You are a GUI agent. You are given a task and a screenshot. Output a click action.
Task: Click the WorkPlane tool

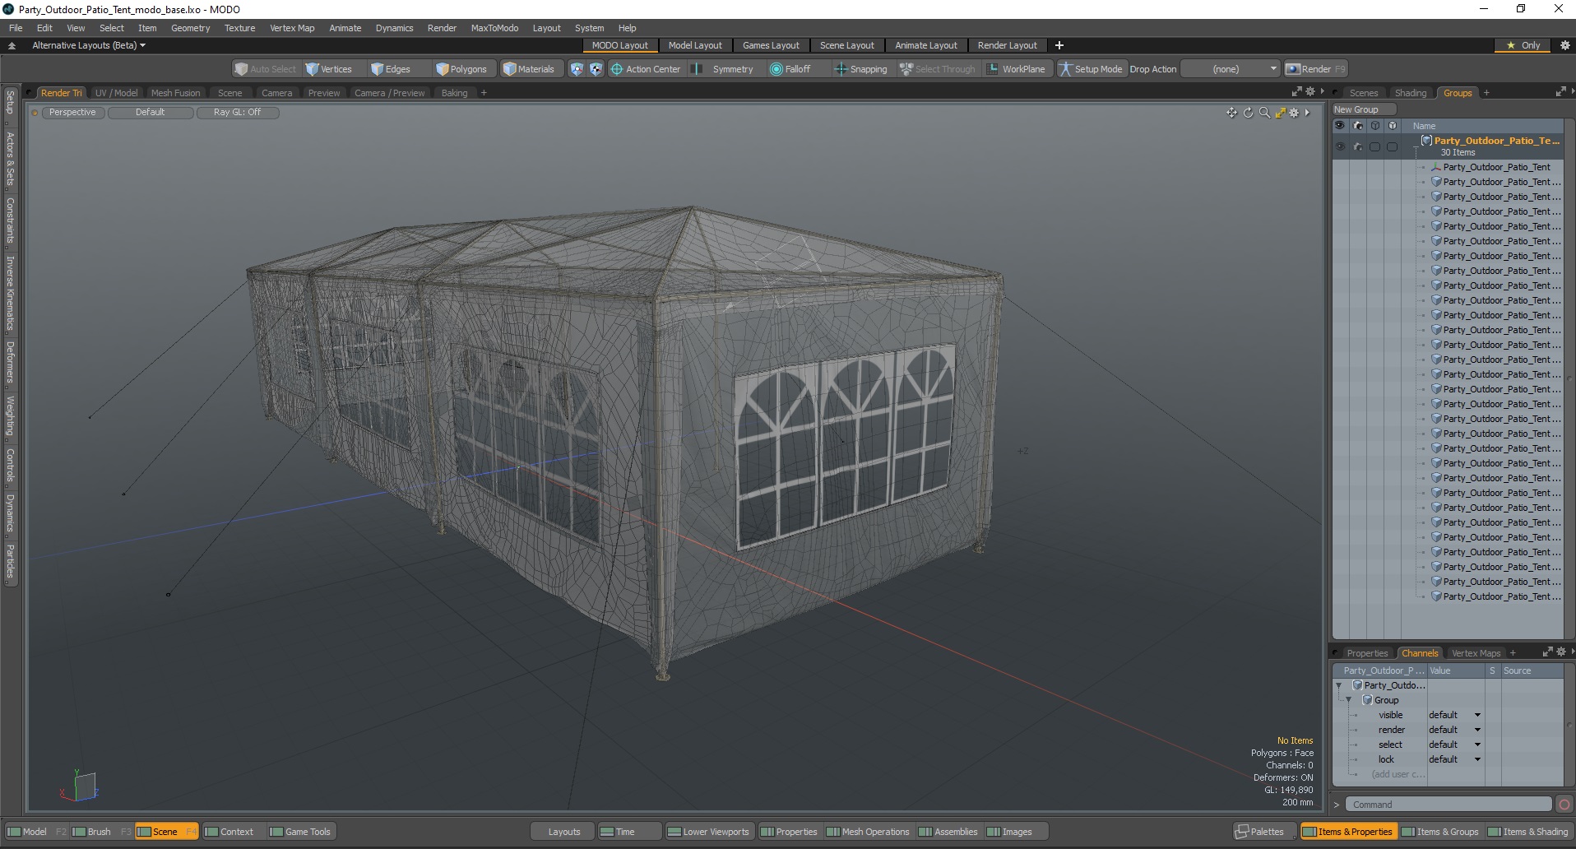1017,69
